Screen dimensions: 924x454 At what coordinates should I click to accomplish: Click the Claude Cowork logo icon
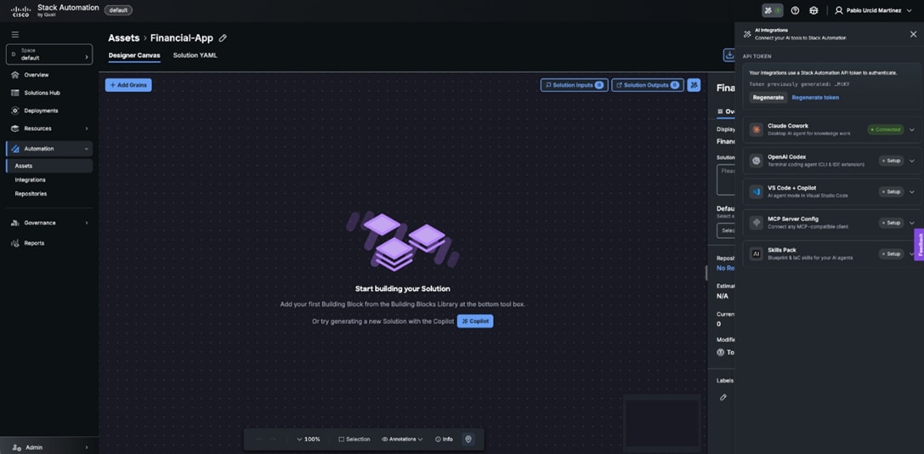coord(756,130)
